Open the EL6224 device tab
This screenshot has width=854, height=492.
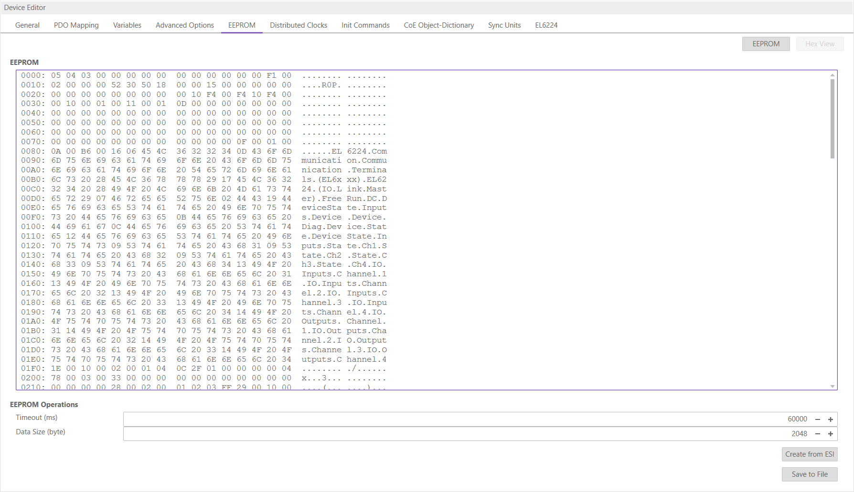pos(546,25)
